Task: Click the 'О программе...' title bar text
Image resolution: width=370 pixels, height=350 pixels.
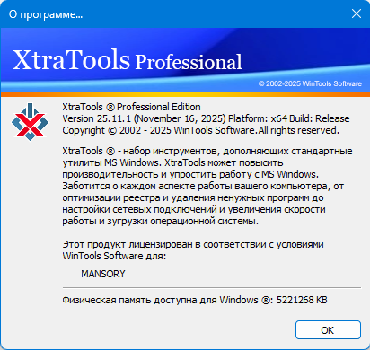Action: [46, 14]
